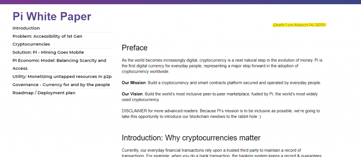Open Governance - Currency for the people
The image size is (361, 157).
(x=61, y=85)
